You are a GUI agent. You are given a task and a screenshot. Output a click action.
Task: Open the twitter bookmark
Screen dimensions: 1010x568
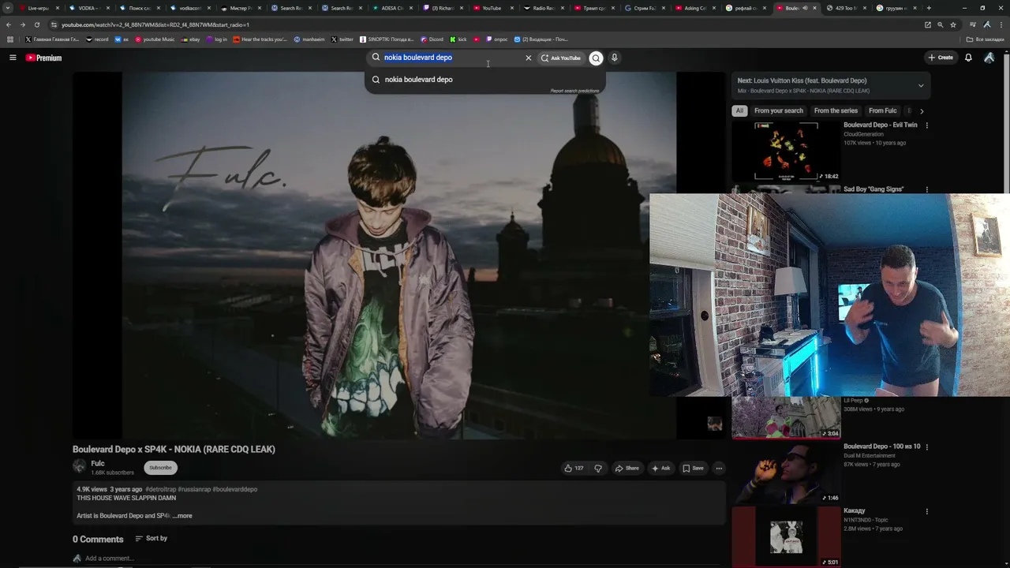tap(342, 39)
